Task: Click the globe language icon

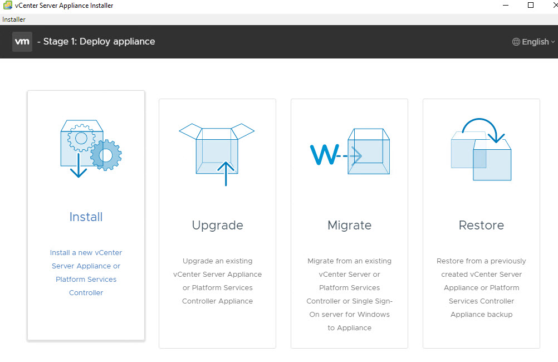Action: coord(516,42)
